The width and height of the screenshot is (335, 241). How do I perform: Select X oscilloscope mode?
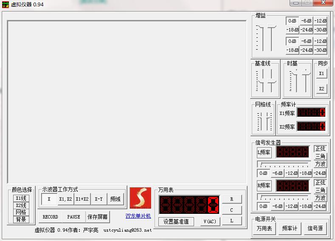49,199
